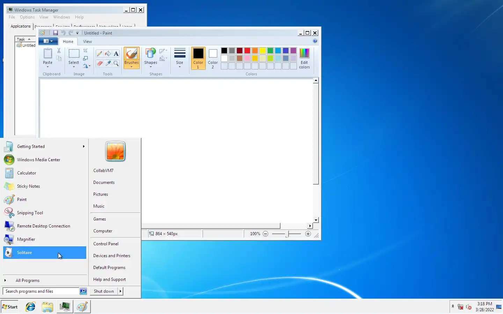Pick the green color swatch in palette
This screenshot has width=503, height=314.
270,51
